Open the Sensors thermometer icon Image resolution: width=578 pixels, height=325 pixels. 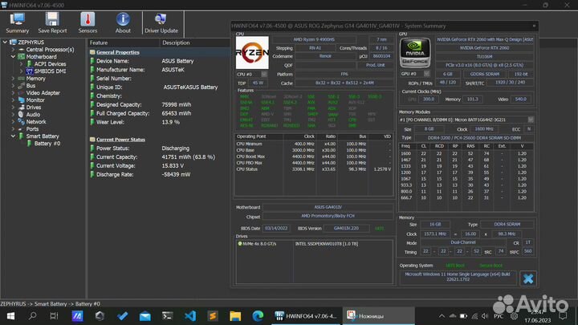[88, 22]
